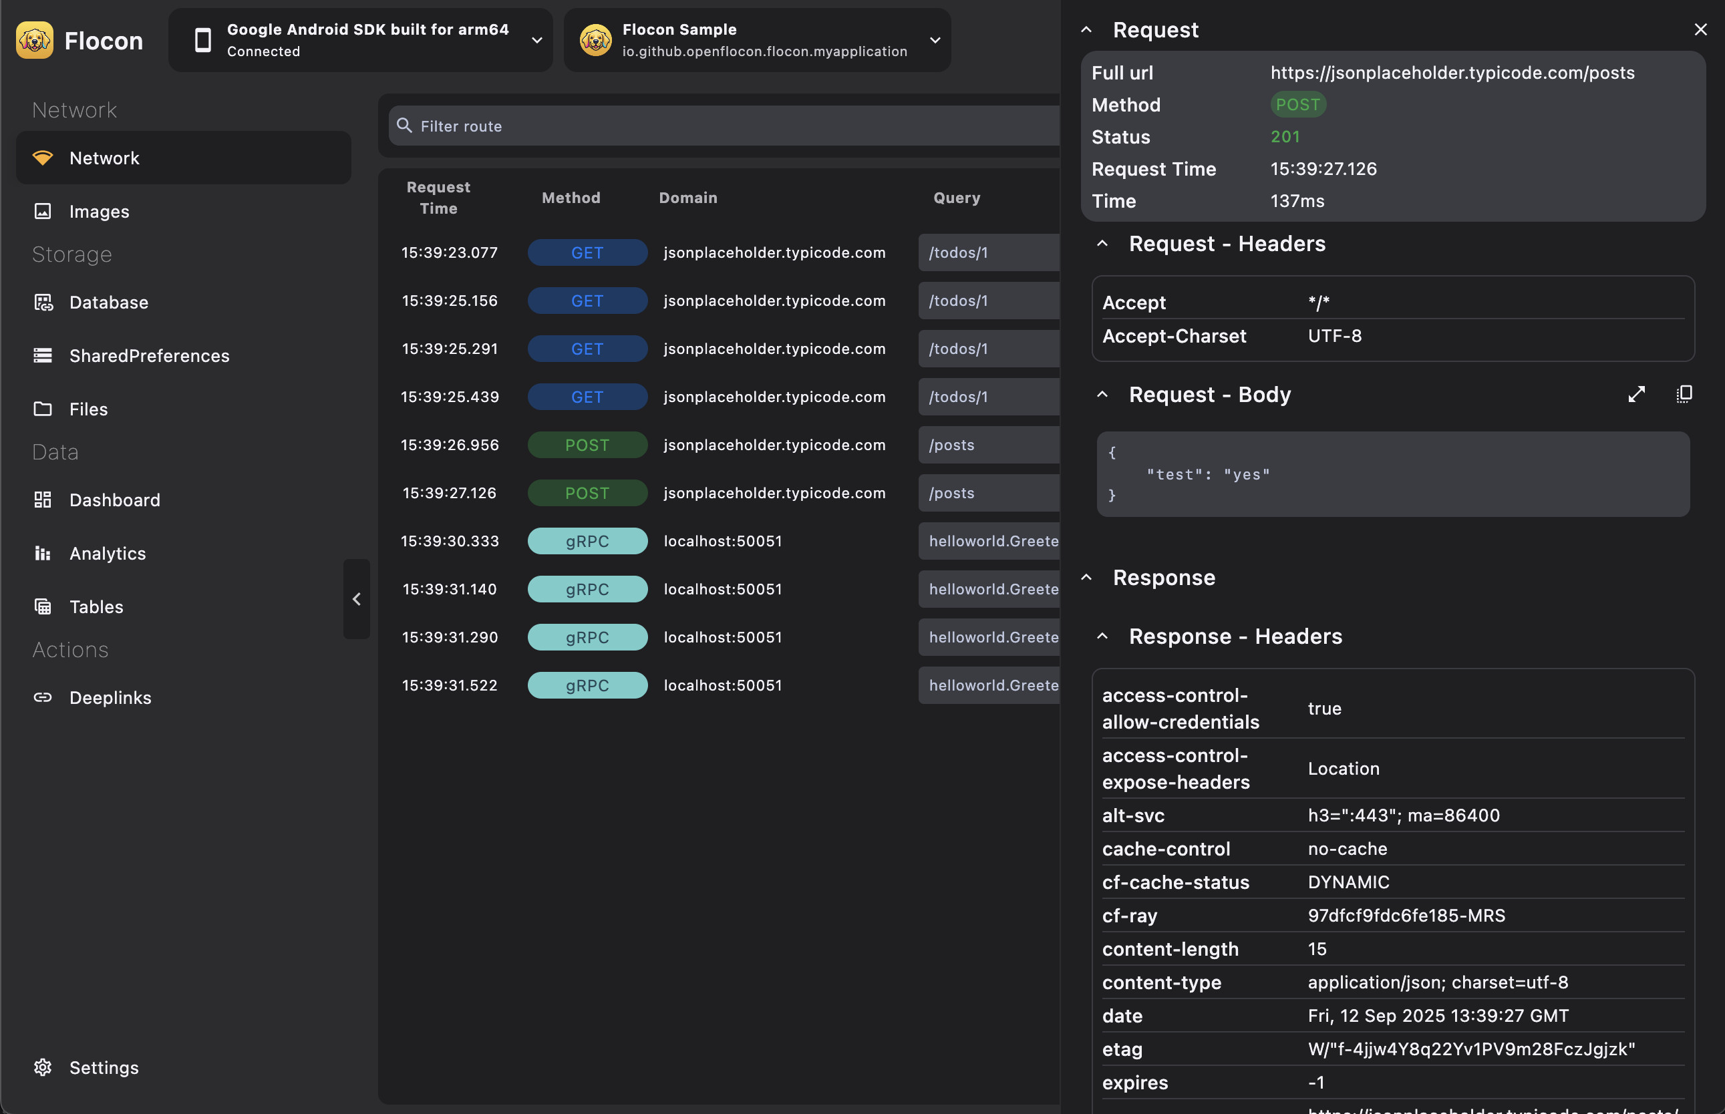Click the Analytics bar chart icon
1725x1114 pixels.
(x=43, y=554)
